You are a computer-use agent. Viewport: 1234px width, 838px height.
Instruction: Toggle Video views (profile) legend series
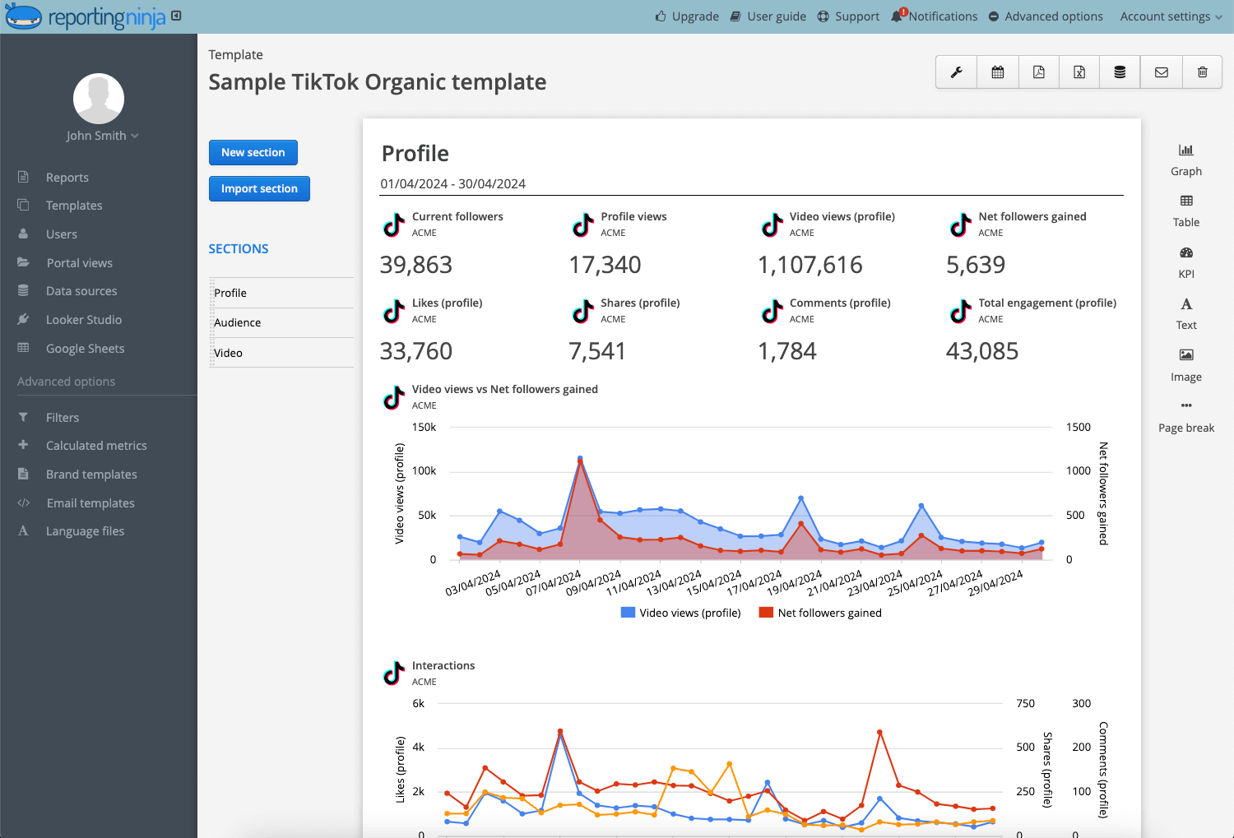point(680,613)
